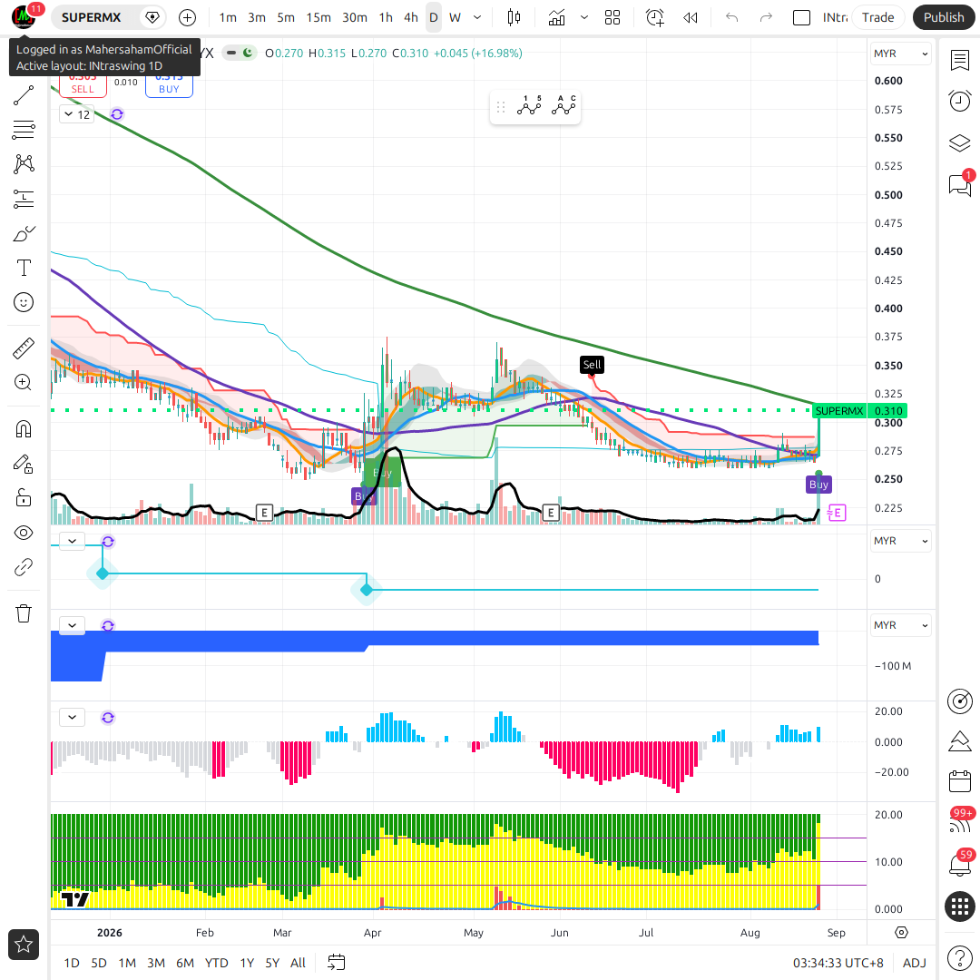Toggle magnet mode for drawings

coord(24,429)
